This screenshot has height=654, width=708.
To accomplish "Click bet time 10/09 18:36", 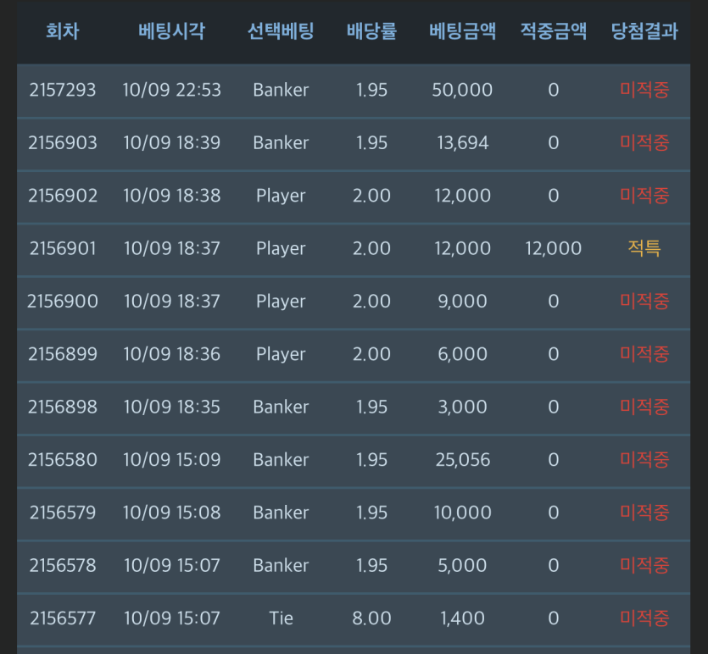I will (x=171, y=353).
